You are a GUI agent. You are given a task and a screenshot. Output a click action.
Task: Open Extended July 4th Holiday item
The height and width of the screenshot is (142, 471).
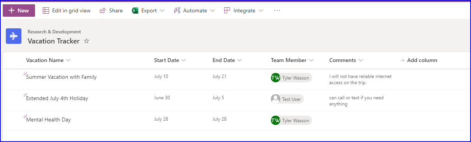(57, 98)
